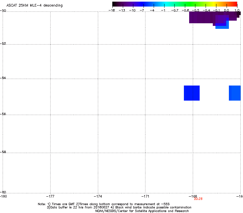243x213 pixels.
Task: Click the red end of the color bar
Action: point(235,4)
